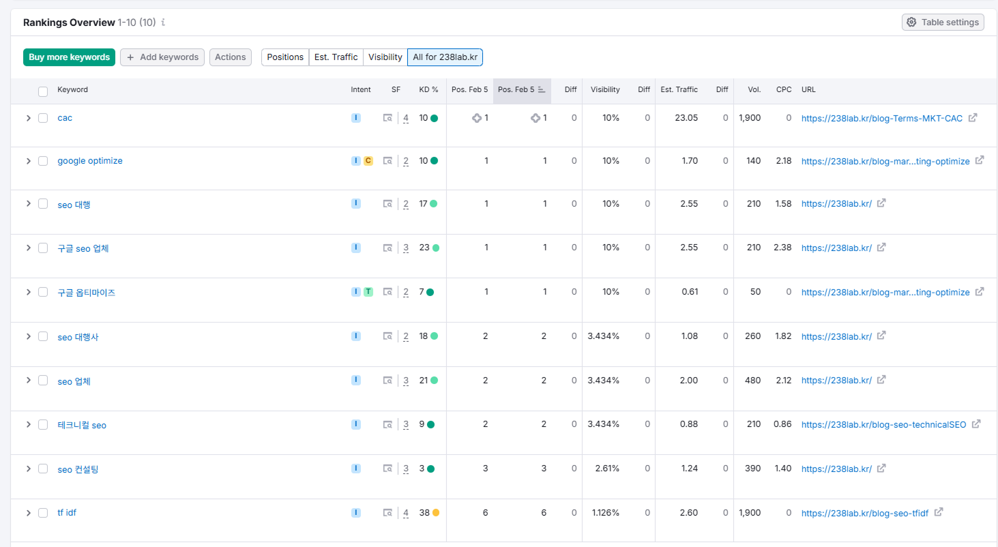Open SERP features icon for 테크니컬 seo
The height and width of the screenshot is (547, 998).
point(387,425)
